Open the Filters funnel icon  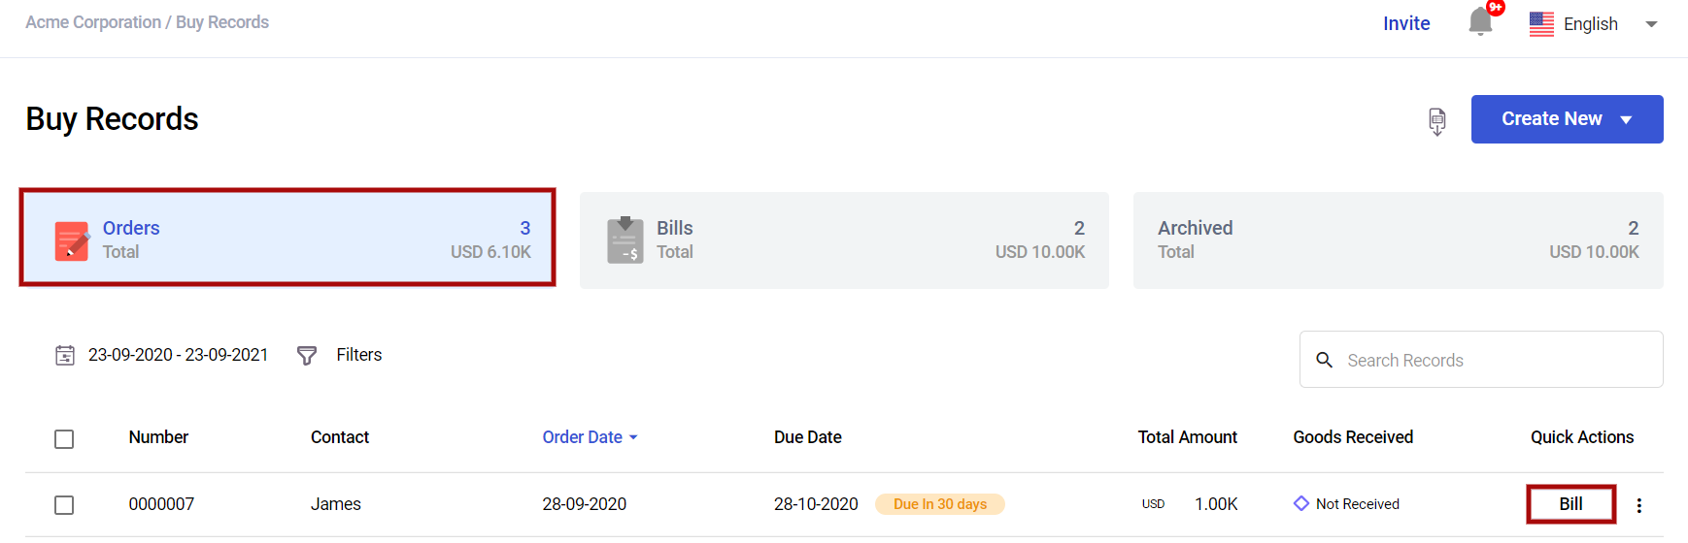307,356
